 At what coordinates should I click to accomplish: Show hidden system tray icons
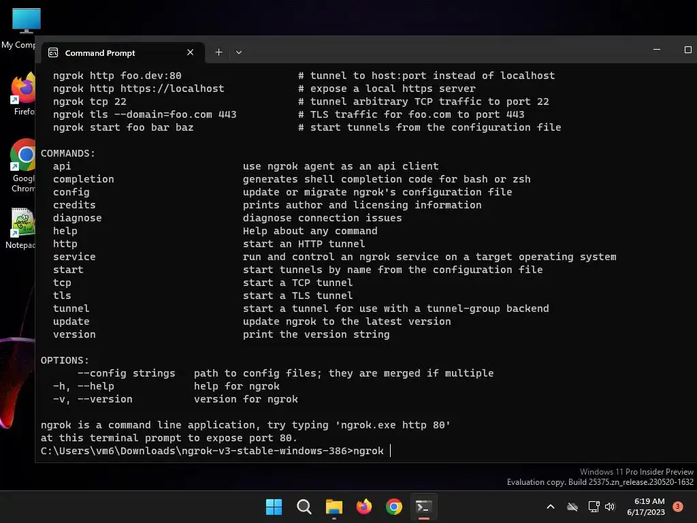[x=550, y=507]
